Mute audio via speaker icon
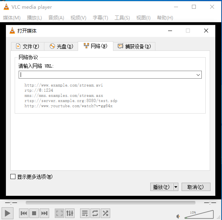This screenshot has width=222, height=220. coord(178,216)
